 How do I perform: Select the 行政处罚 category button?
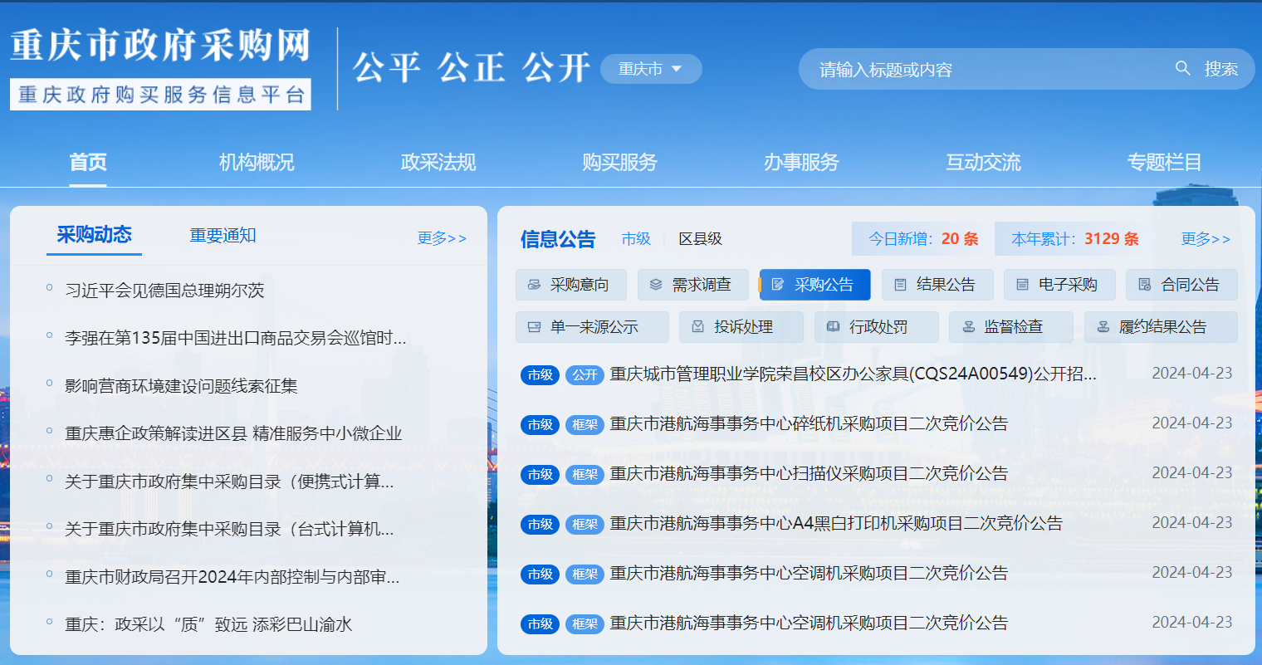tap(876, 327)
